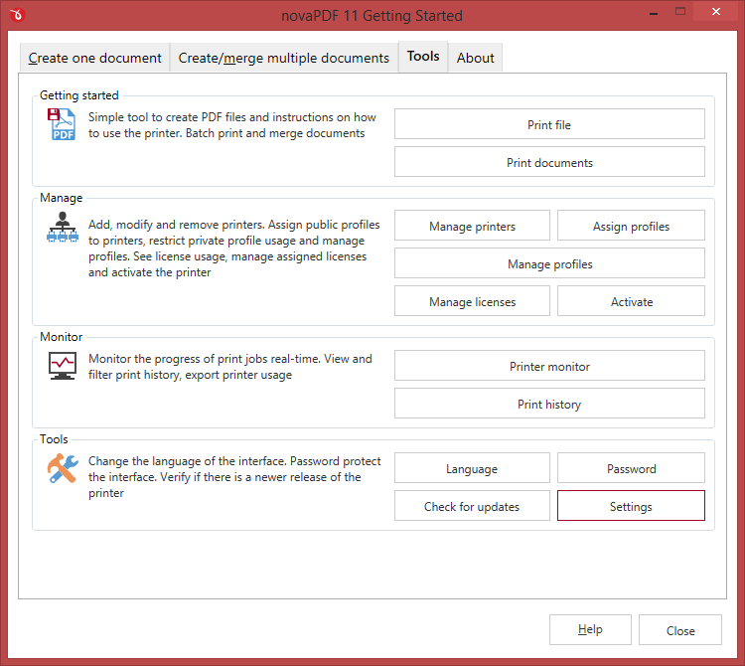This screenshot has width=745, height=666.
Task: Open Create/merge multiple documents tab
Action: pyautogui.click(x=284, y=58)
